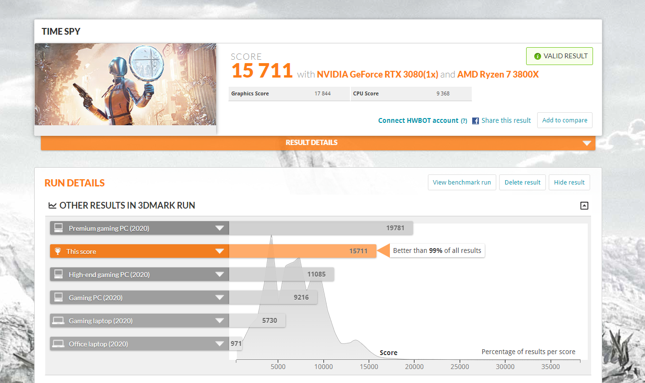This screenshot has width=645, height=383.
Task: Open the Connect HWBOT account link
Action: coord(418,120)
